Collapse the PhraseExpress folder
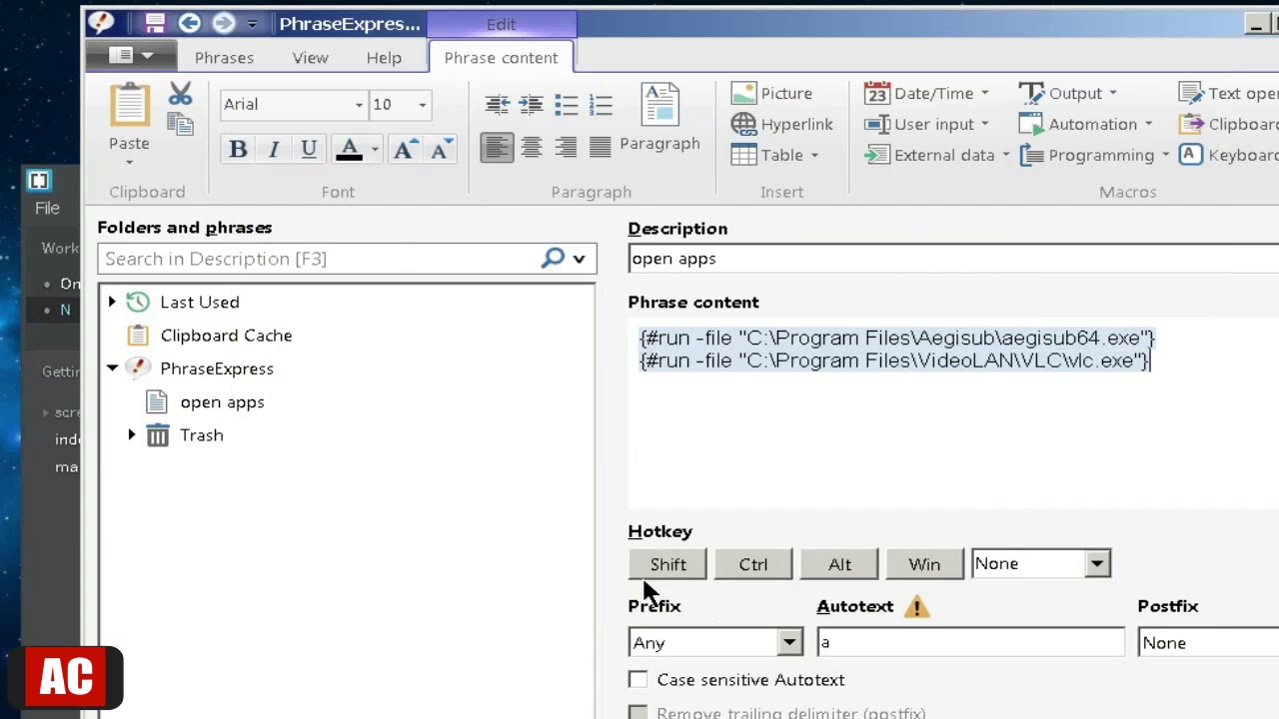The width and height of the screenshot is (1279, 719). 112,368
